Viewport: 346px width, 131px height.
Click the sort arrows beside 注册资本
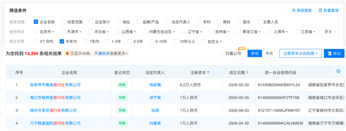pos(208,72)
